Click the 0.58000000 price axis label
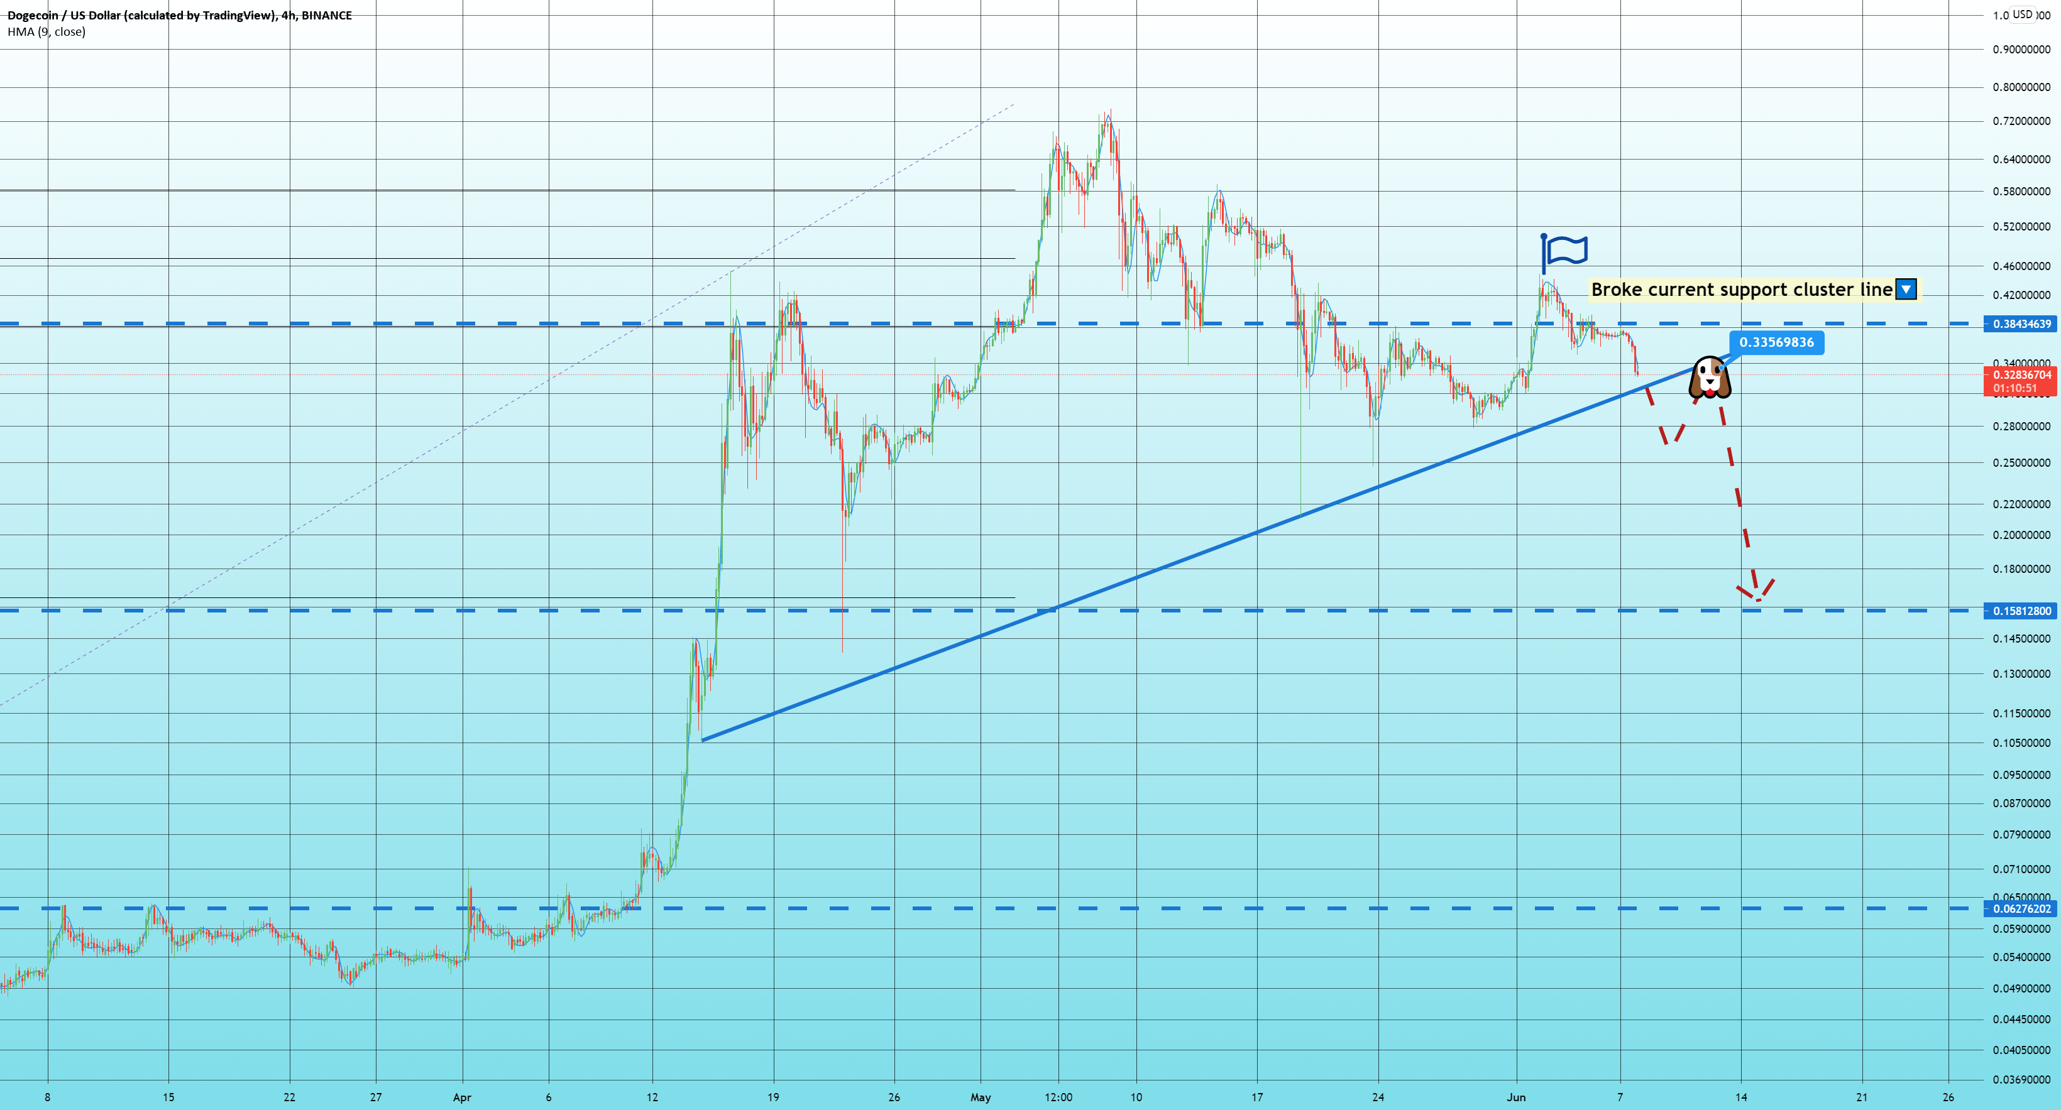 pyautogui.click(x=2021, y=192)
